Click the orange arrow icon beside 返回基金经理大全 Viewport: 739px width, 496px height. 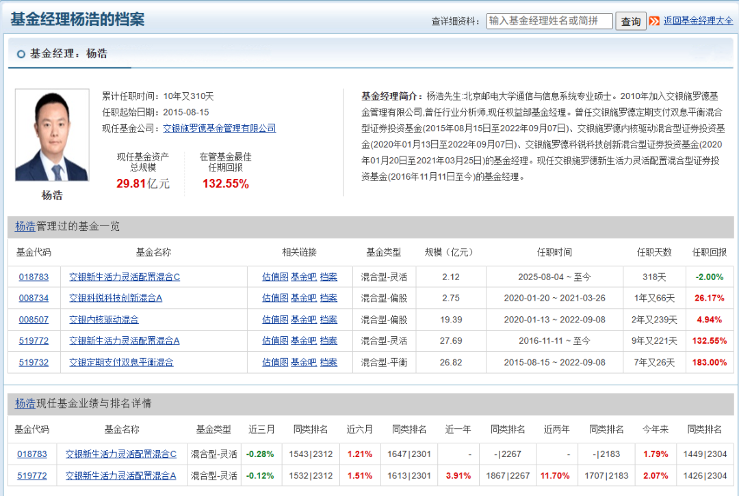point(653,20)
